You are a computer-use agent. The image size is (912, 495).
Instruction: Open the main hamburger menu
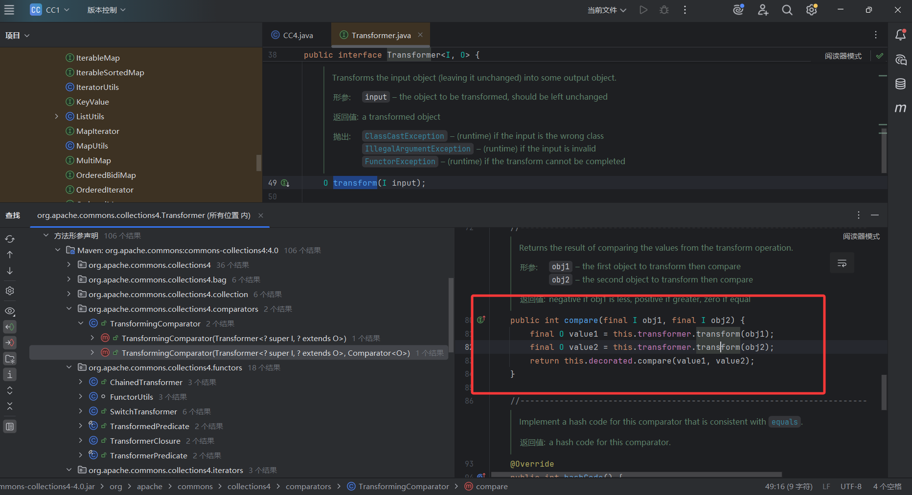tap(9, 10)
